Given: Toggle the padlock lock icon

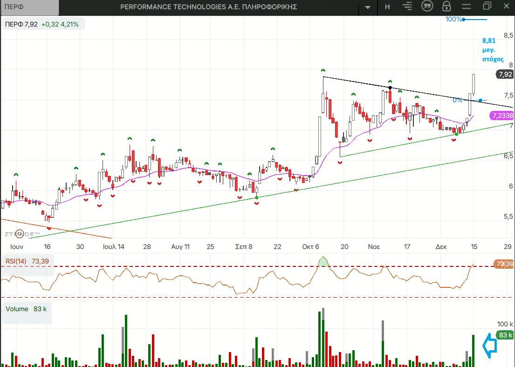Looking at the screenshot, I should (x=446, y=7).
